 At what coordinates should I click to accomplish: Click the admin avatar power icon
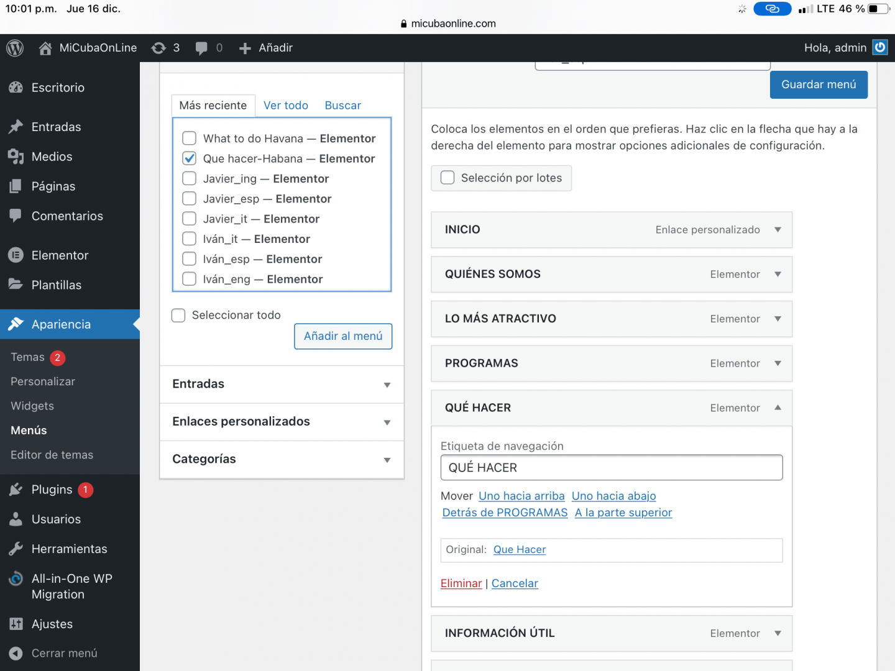click(880, 47)
